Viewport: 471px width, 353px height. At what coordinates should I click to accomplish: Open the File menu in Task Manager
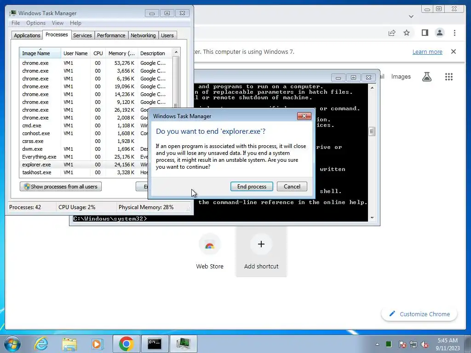[16, 23]
